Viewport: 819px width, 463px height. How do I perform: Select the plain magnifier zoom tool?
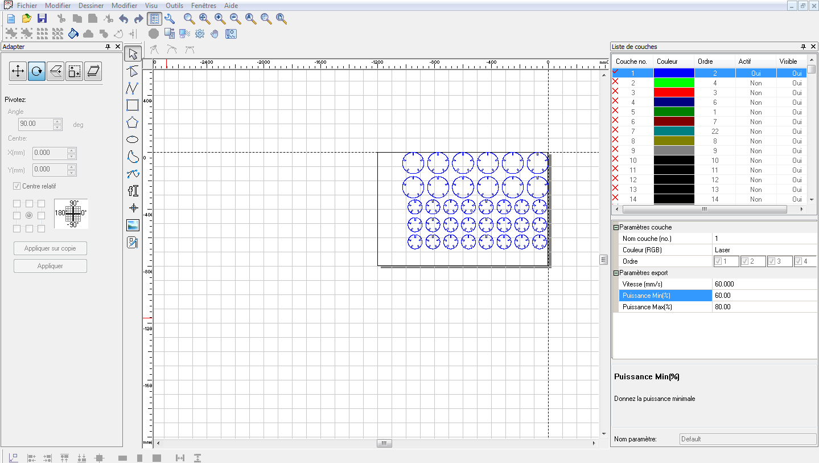(x=189, y=19)
